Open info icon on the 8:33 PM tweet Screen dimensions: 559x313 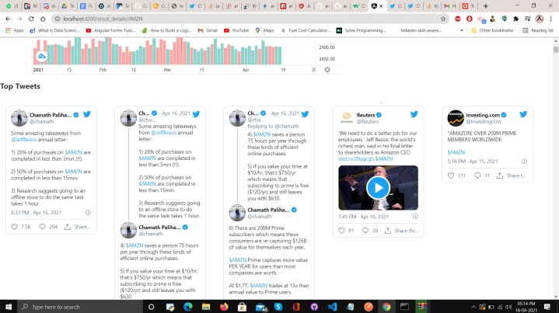click(x=88, y=213)
